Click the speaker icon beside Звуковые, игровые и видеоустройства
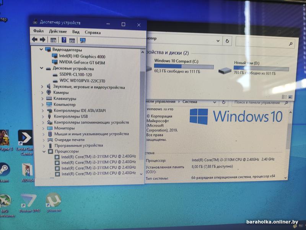 [49, 86]
